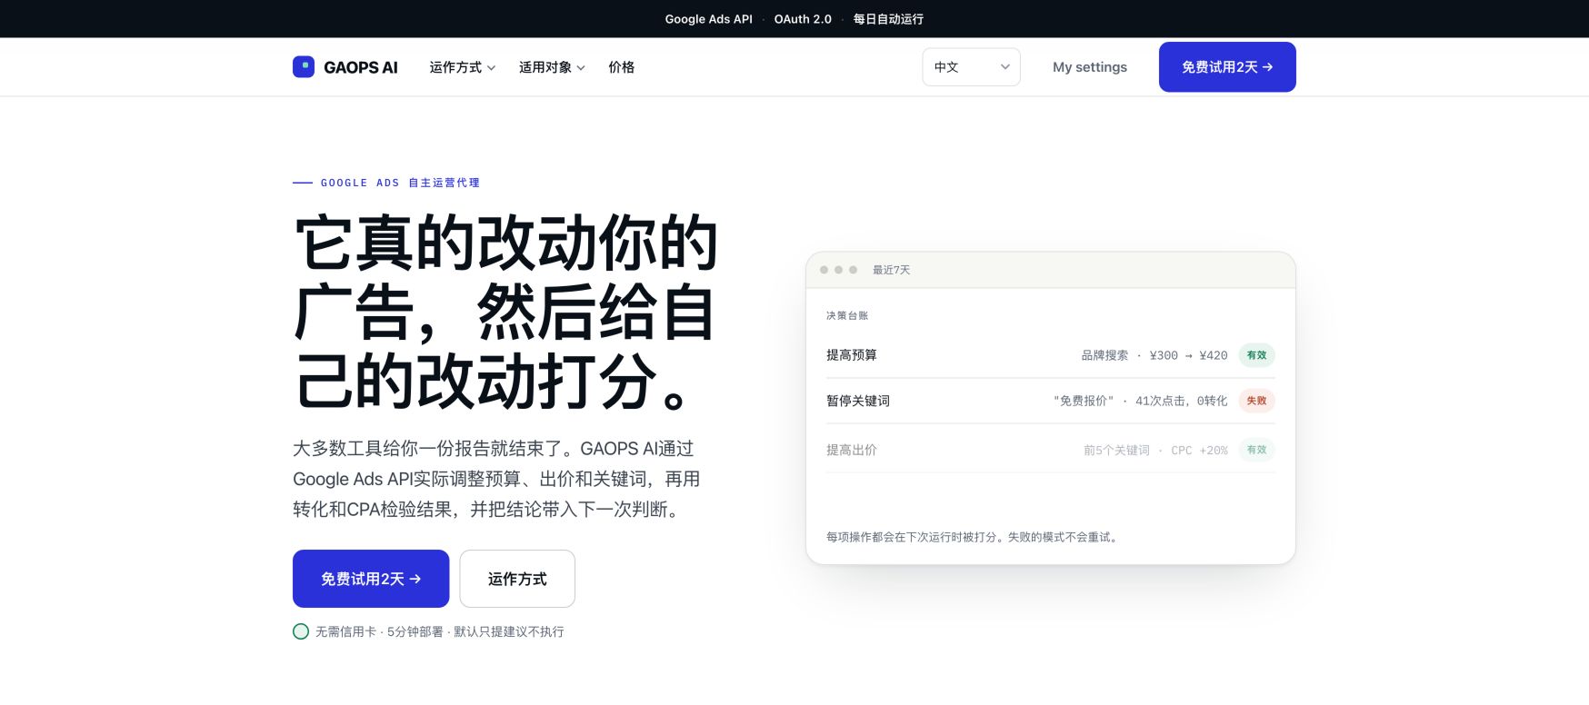Click Google Ads API in top banner
1589x705 pixels.
709,19
